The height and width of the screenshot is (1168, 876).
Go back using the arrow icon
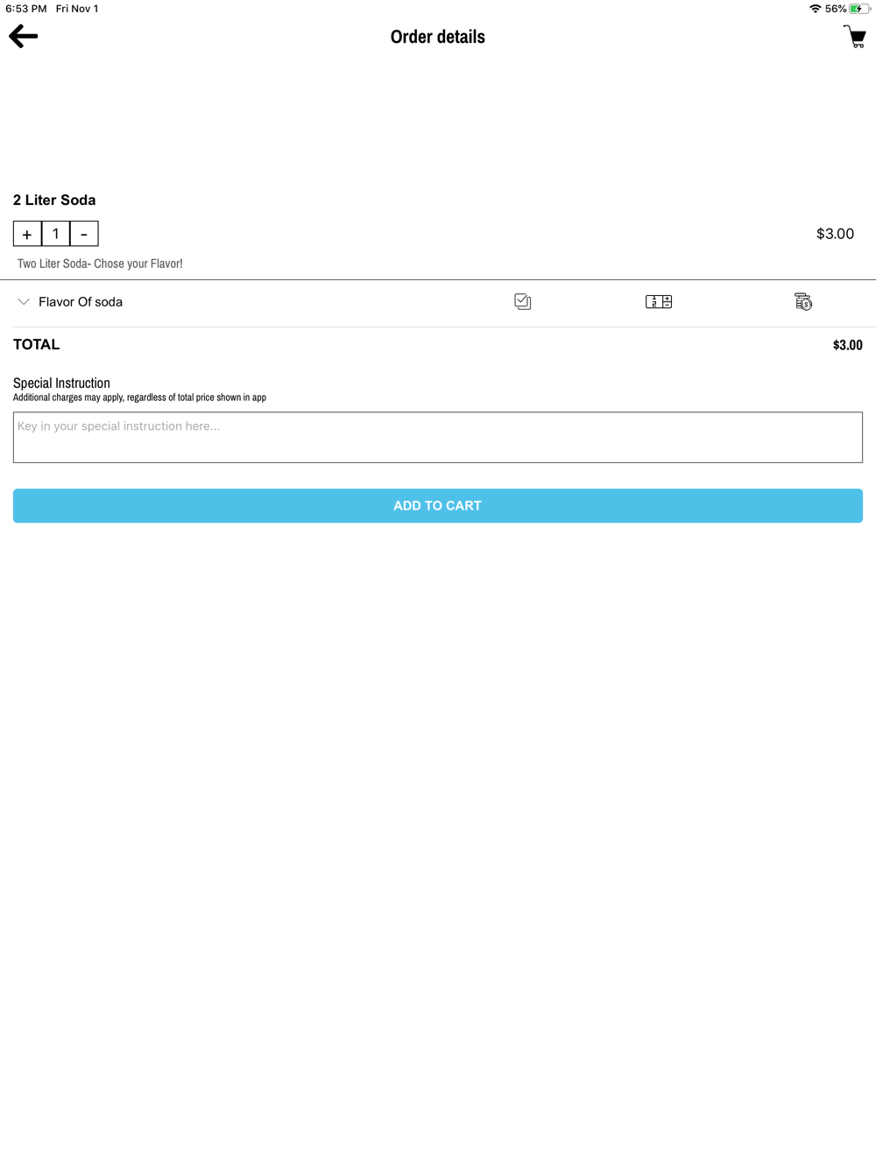[x=24, y=36]
